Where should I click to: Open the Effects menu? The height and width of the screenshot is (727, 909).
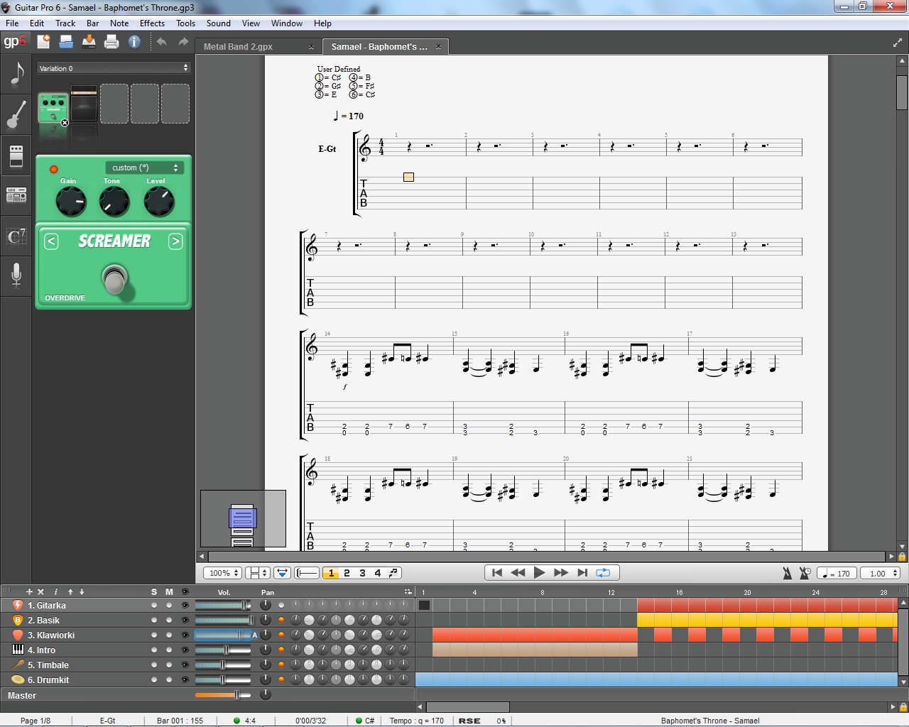coord(152,23)
